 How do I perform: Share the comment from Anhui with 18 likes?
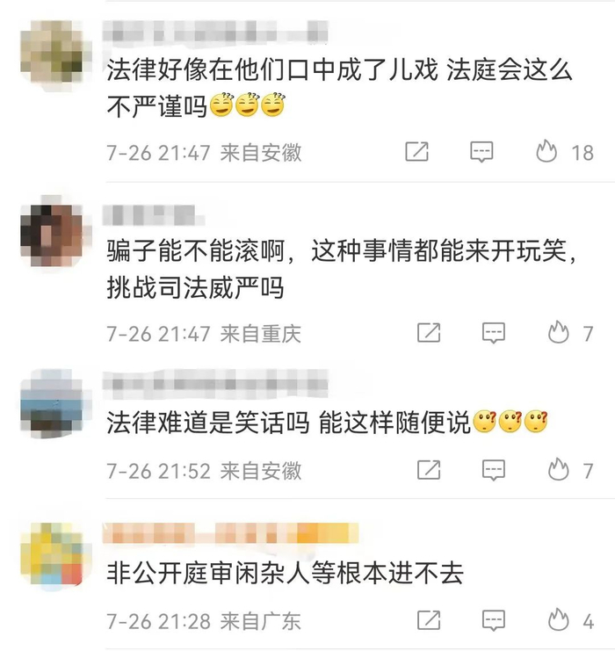416,151
